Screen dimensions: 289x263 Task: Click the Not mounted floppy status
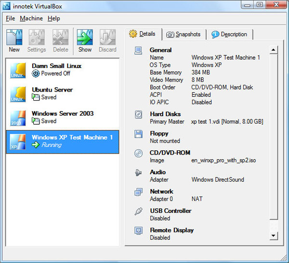(x=165, y=141)
